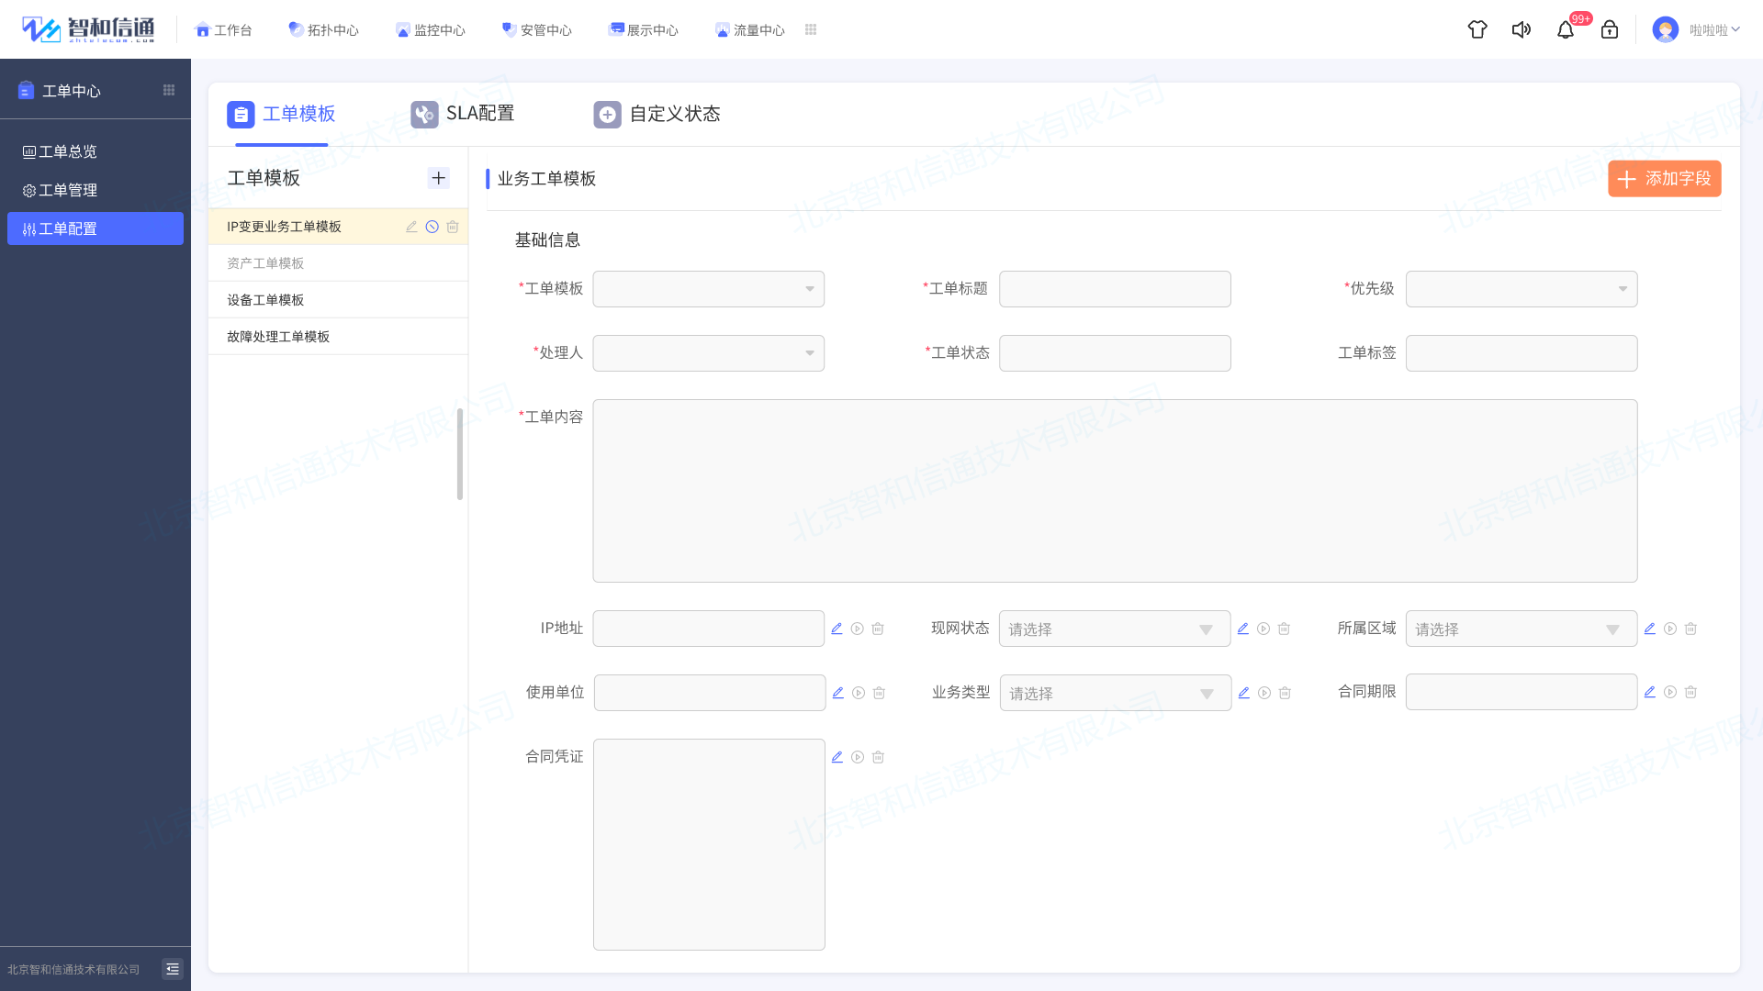1763x991 pixels.
Task: Click the app grid icon beside 流量中心
Action: [x=811, y=29]
